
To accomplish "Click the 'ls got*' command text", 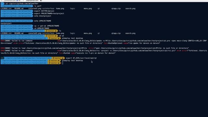I will [38, 6].
